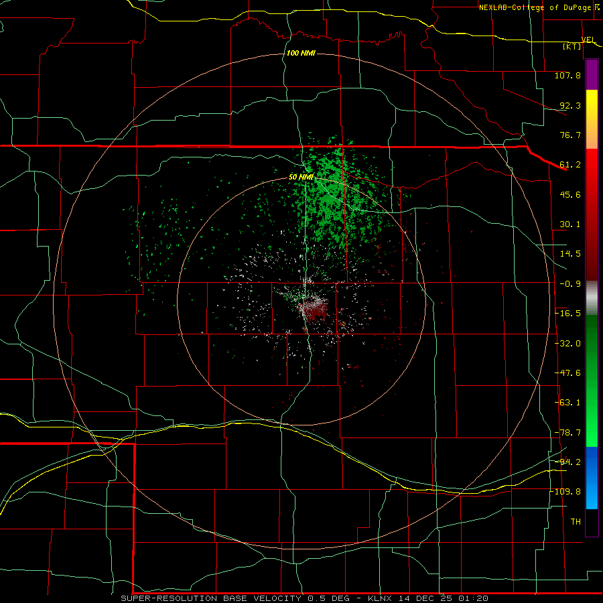Image resolution: width=603 pixels, height=603 pixels.
Task: Click the -47.6 legend value
Action: pos(567,373)
